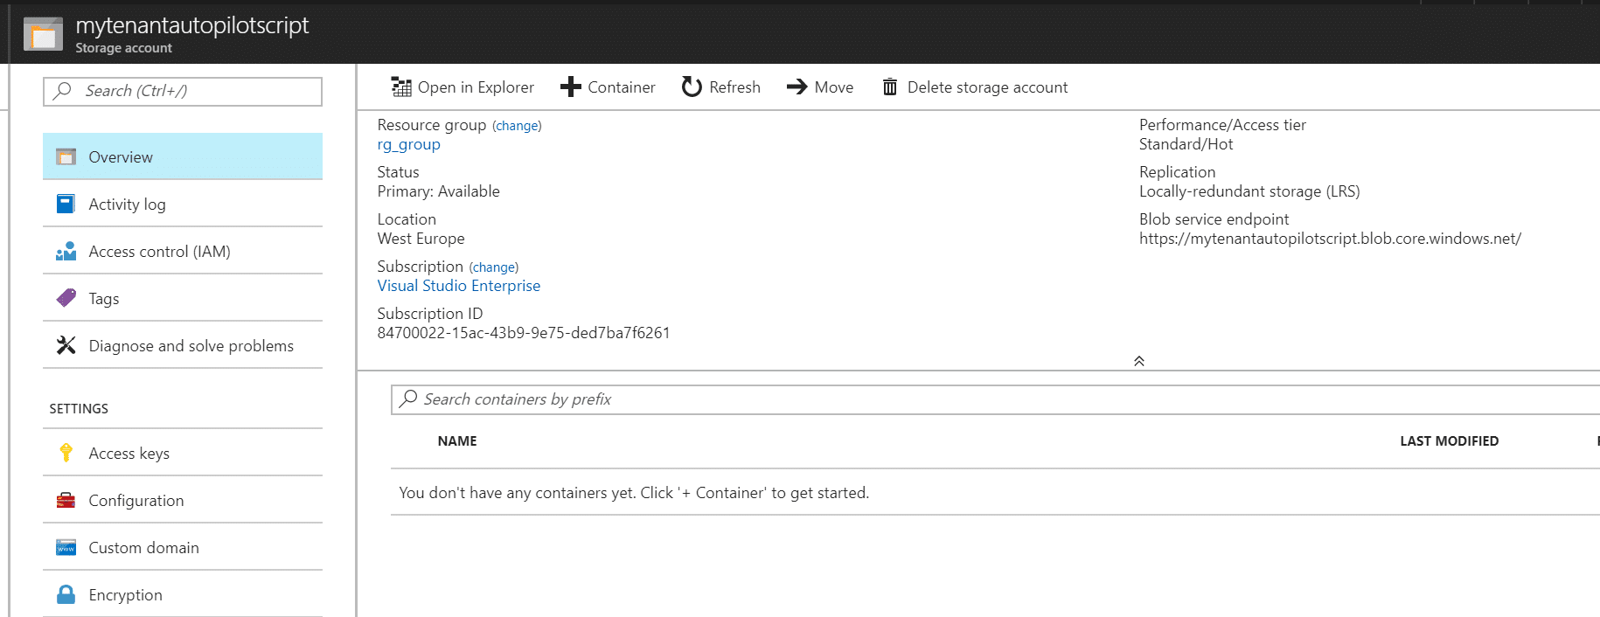Click change link next to Subscription
This screenshot has width=1600, height=617.
(x=494, y=267)
